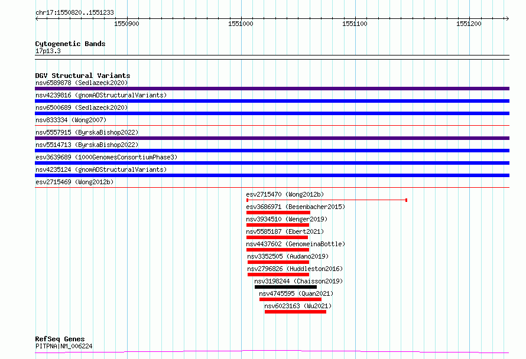The height and width of the screenshot is (359, 526).
Task: Click the nsv3198244 (Chaisson2019) label
Action: click(298, 281)
